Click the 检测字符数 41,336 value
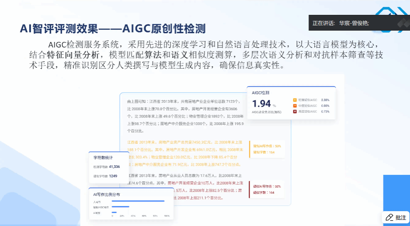Viewport: 410px width, 226px height. (114, 167)
